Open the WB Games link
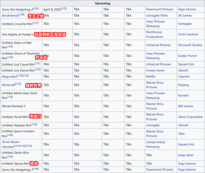This screenshot has width=205, height=173. point(185,106)
